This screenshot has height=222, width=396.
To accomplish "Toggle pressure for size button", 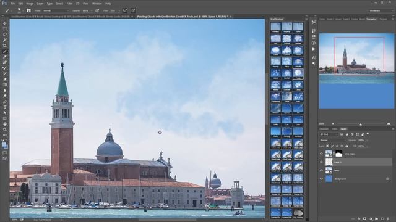I will point(133,10).
